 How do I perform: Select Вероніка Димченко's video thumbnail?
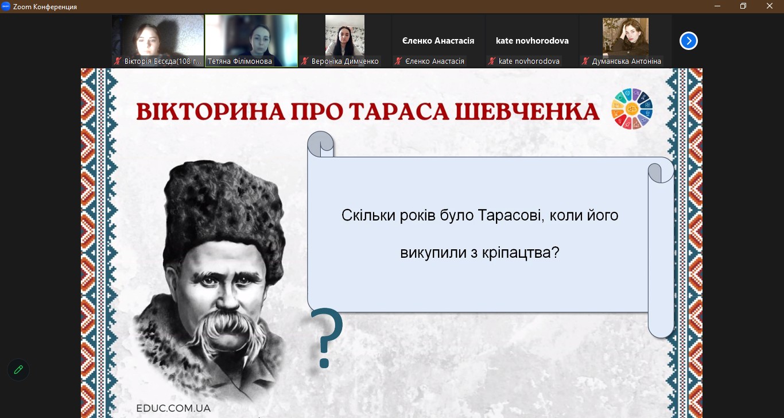[345, 36]
